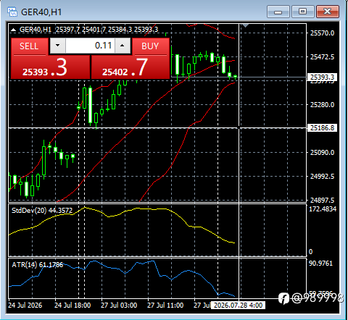Increase lot volume with the up arrow

pos(123,46)
